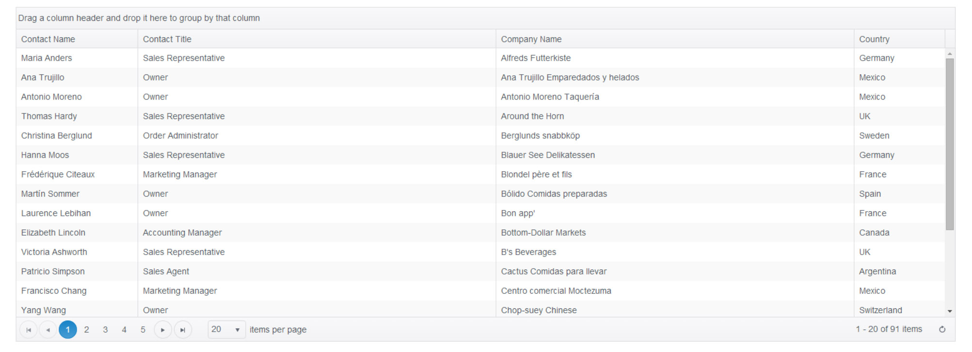This screenshot has height=352, width=972.
Task: Sort by Contact Name column header
Action: tap(48, 39)
